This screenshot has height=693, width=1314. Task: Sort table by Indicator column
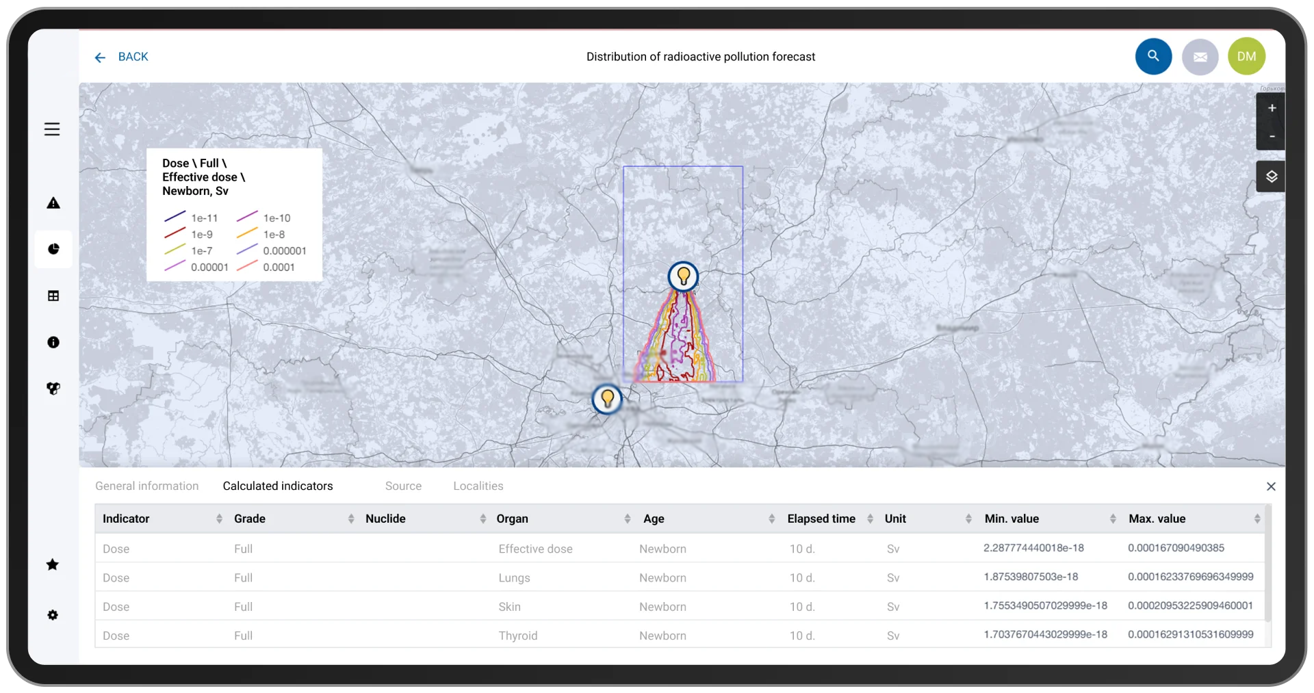tap(219, 519)
